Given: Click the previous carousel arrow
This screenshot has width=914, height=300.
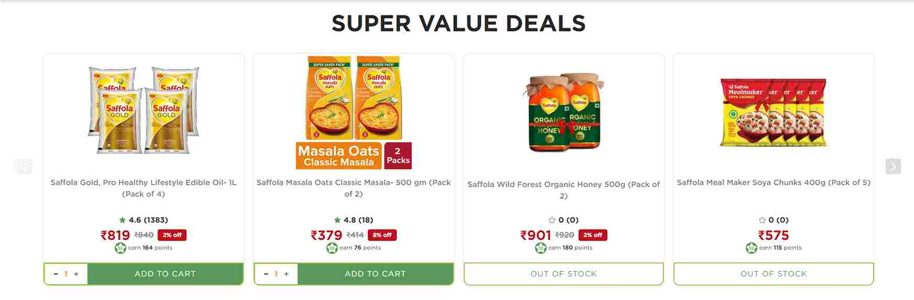Looking at the screenshot, I should pyautogui.click(x=24, y=166).
